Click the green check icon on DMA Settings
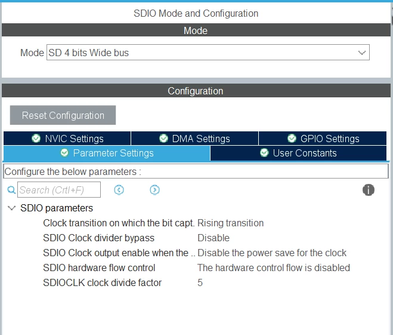This screenshot has height=335, width=393. tap(163, 139)
